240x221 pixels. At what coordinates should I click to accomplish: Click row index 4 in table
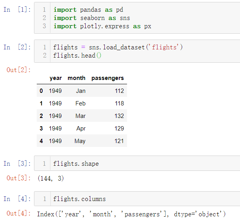(41, 141)
